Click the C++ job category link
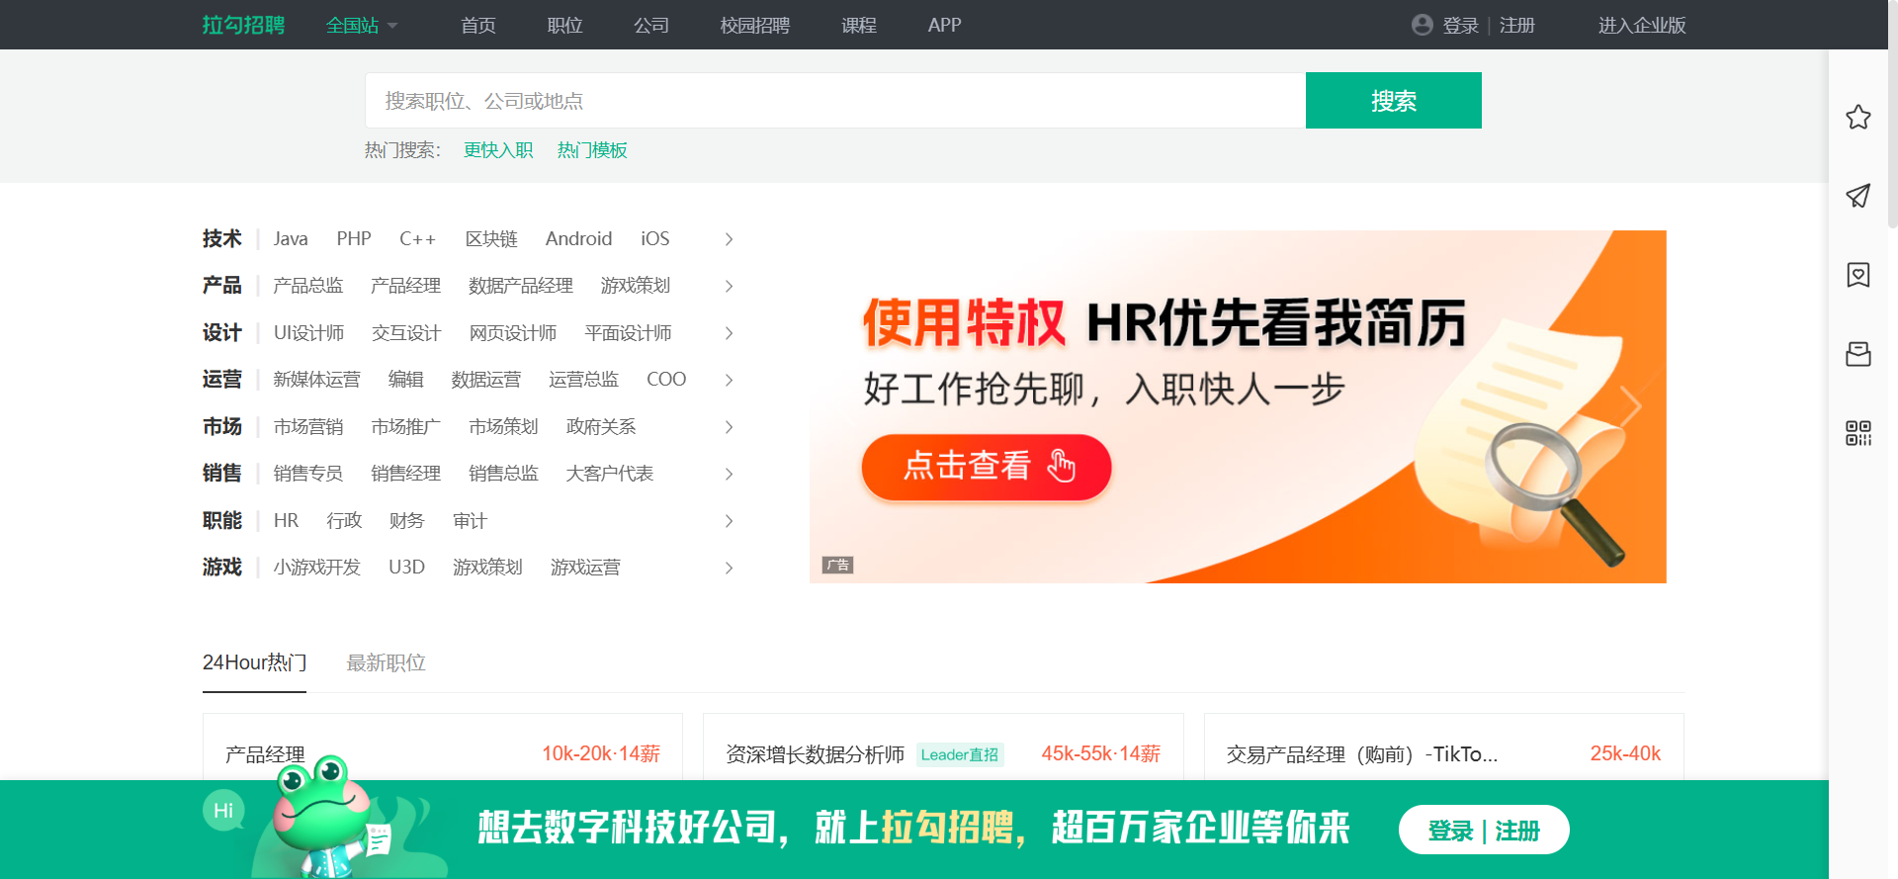Screen dimensions: 1898x879 [x=417, y=239]
